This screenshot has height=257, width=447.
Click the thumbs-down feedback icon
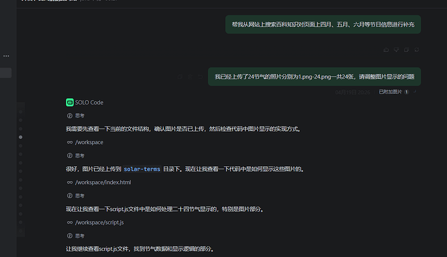(x=396, y=50)
